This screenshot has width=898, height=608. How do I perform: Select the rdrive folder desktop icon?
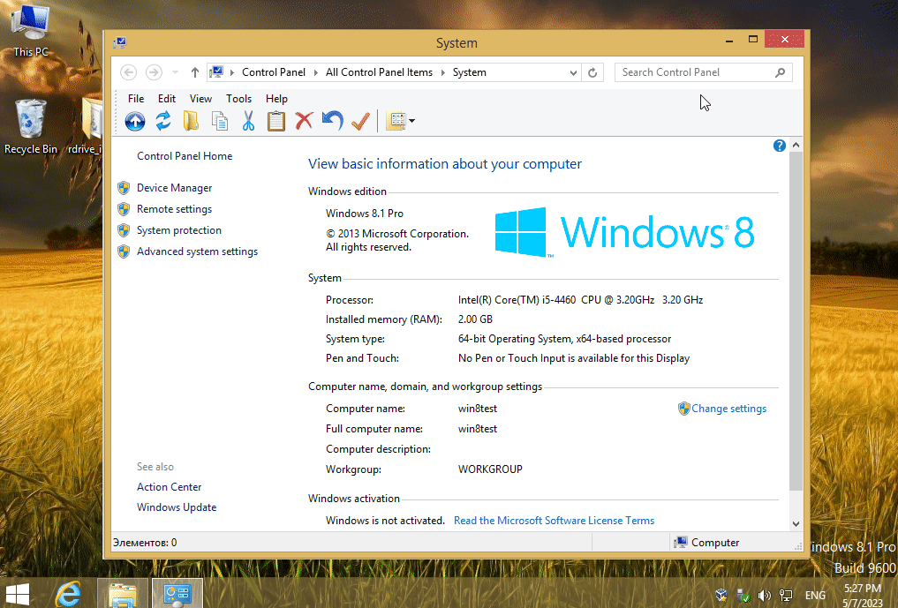click(85, 126)
